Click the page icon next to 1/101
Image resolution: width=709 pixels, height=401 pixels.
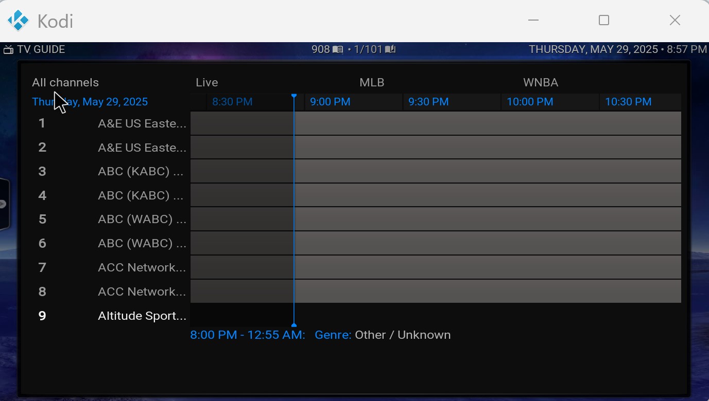pos(390,49)
